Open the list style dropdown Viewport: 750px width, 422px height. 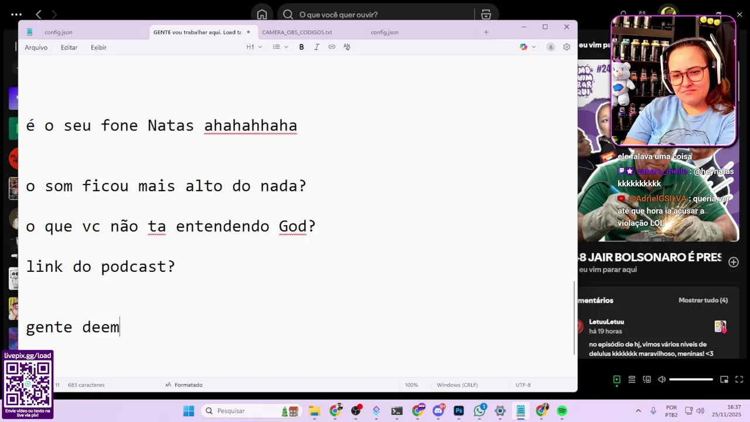point(281,47)
